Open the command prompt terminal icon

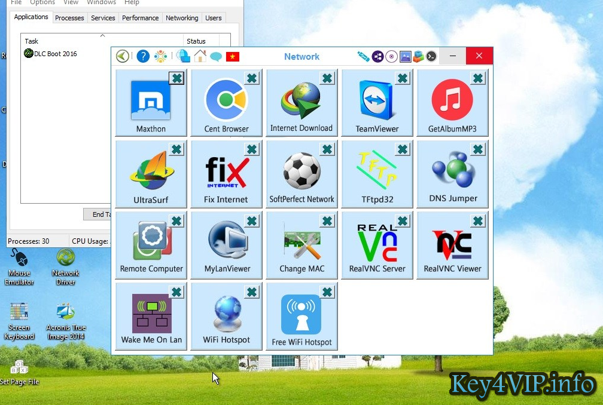[x=431, y=56]
